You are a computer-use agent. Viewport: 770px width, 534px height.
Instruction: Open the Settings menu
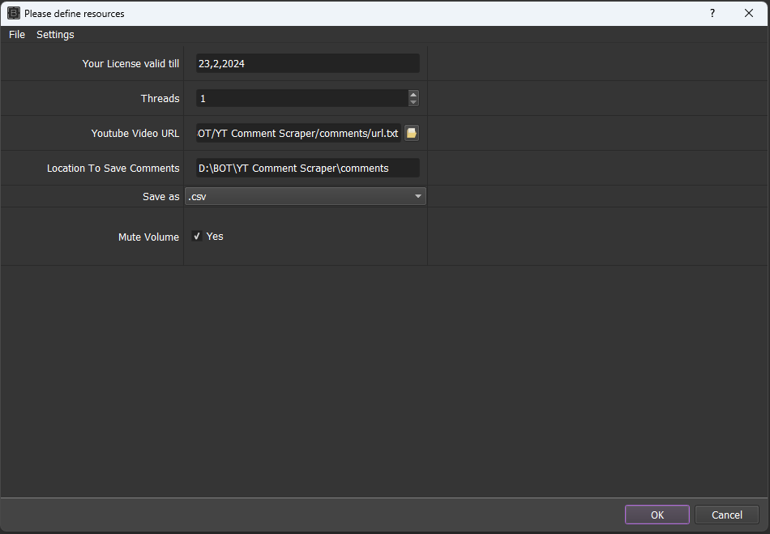(55, 35)
